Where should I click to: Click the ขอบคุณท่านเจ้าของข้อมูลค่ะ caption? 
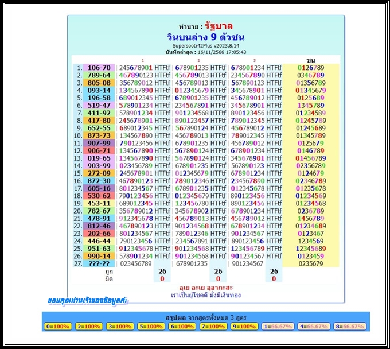88,301
